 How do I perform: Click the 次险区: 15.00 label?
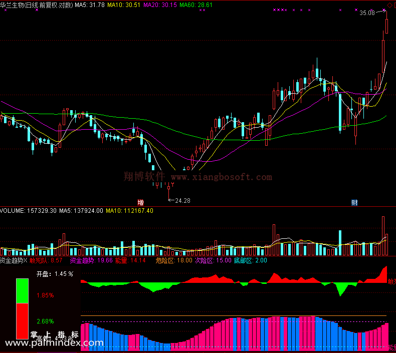(x=213, y=260)
